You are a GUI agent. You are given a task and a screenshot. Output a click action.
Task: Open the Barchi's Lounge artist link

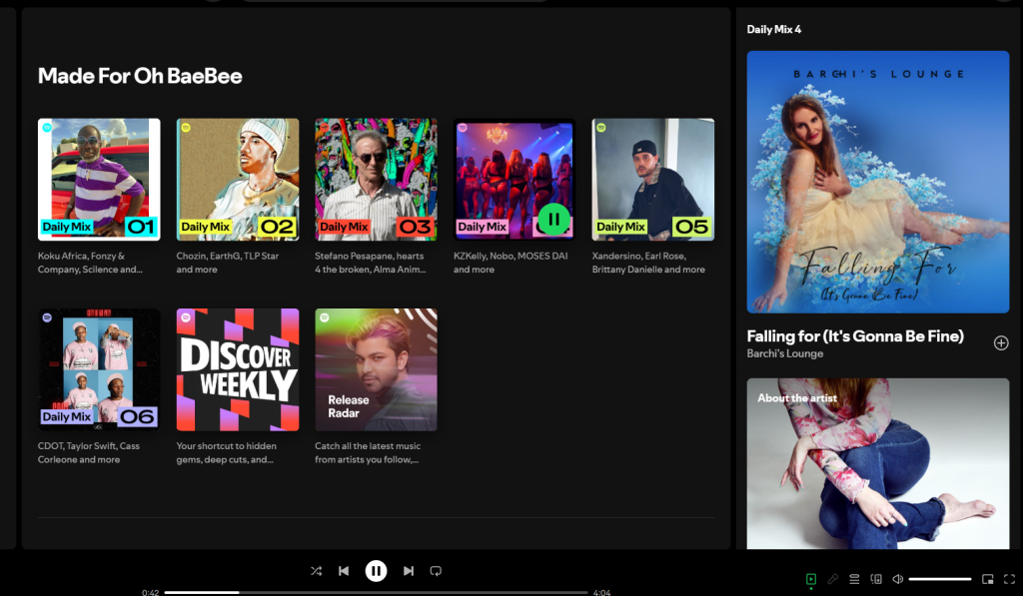pos(785,353)
